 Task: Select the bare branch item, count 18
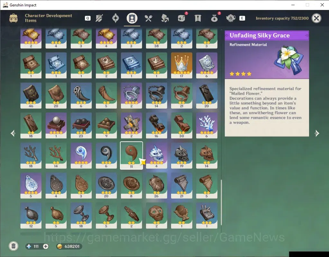[31, 155]
